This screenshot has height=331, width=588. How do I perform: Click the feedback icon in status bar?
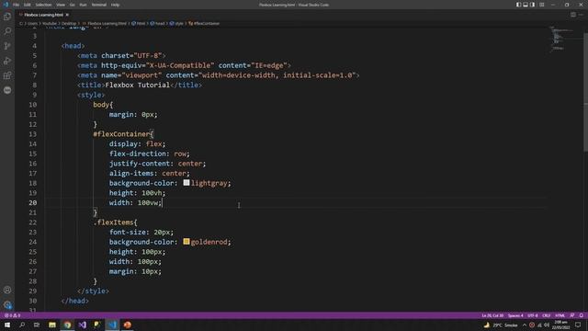[572, 315]
